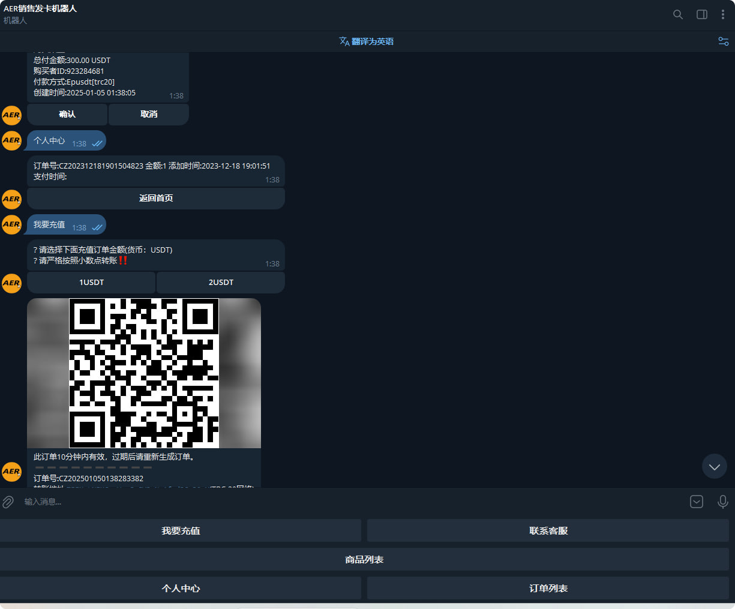Image resolution: width=735 pixels, height=609 pixels.
Task: Click 翻译为英语 to translate the chat
Action: pos(367,41)
